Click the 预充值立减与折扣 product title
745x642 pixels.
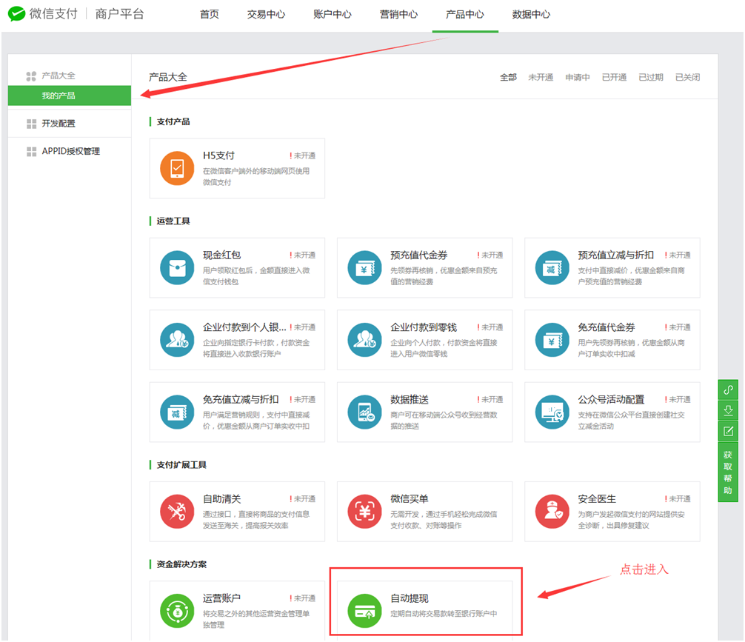tap(615, 255)
